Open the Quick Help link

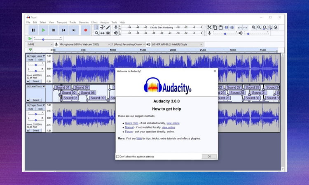pyautogui.click(x=131, y=123)
